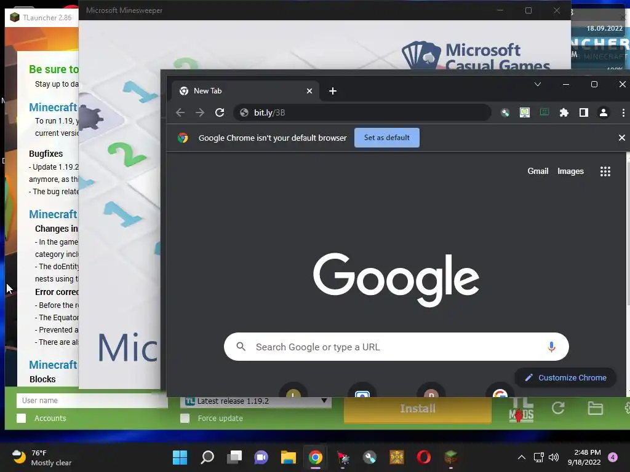Click Chrome's forward navigation arrow
Viewport: 630px width, 472px height.
(200, 113)
